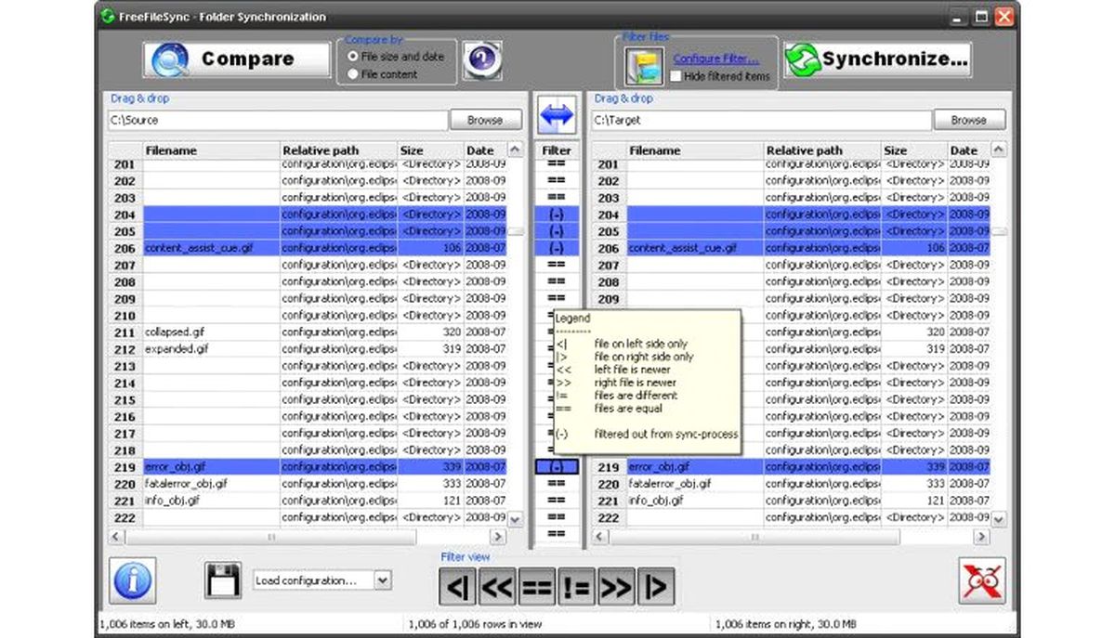Open the help question mark icon

(481, 61)
